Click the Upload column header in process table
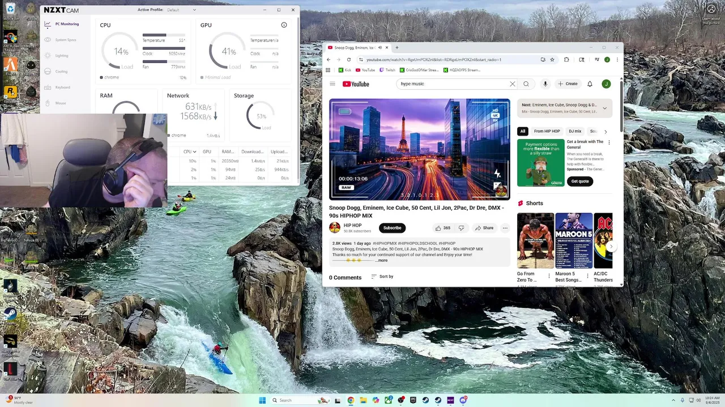Image resolution: width=725 pixels, height=407 pixels. click(279, 151)
